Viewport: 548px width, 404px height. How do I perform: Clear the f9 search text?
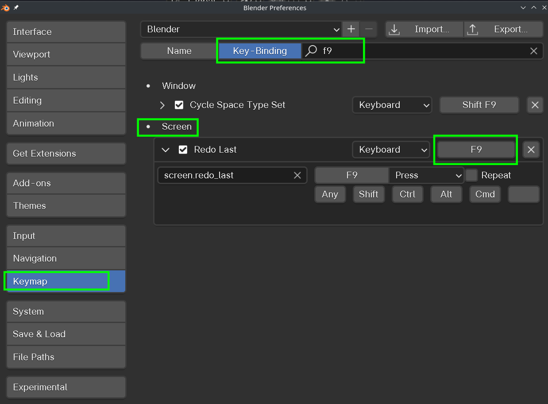tap(534, 51)
